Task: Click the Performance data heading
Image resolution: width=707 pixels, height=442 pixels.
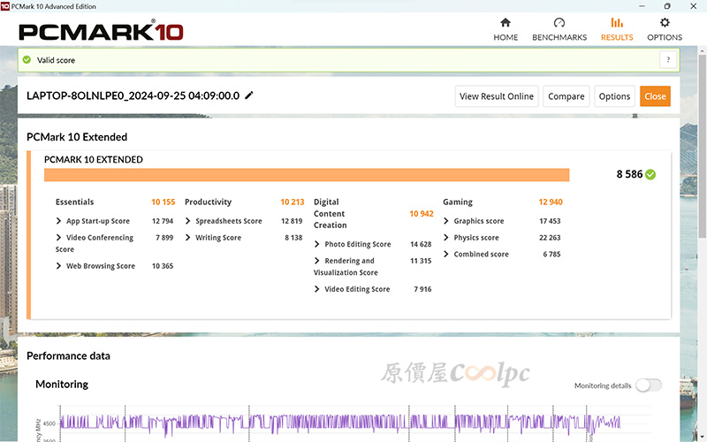Action: coord(68,356)
